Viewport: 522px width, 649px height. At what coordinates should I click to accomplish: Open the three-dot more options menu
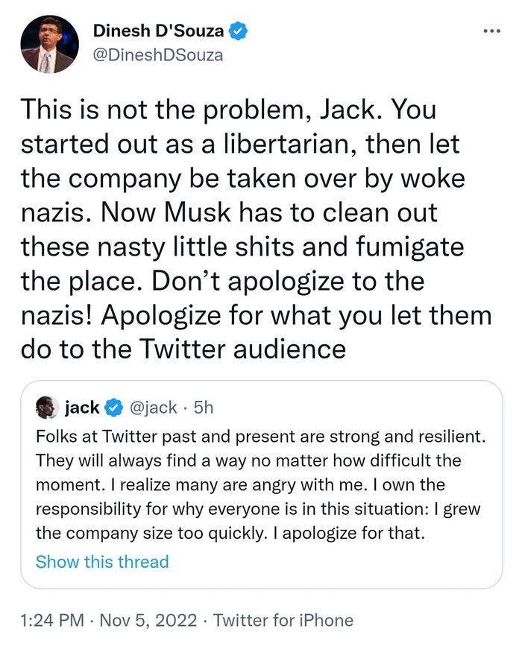point(491,31)
